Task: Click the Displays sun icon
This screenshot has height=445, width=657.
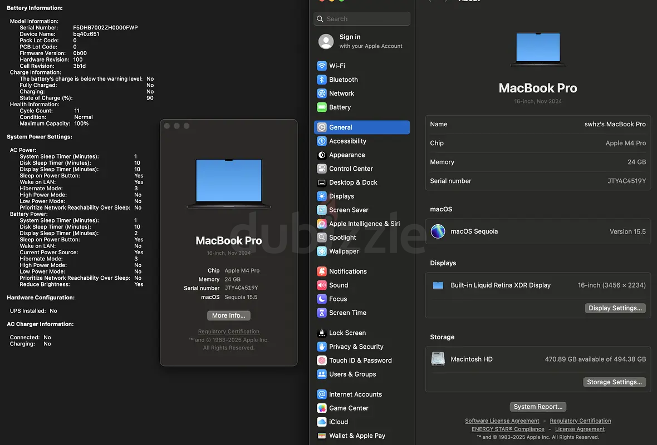Action: [321, 196]
